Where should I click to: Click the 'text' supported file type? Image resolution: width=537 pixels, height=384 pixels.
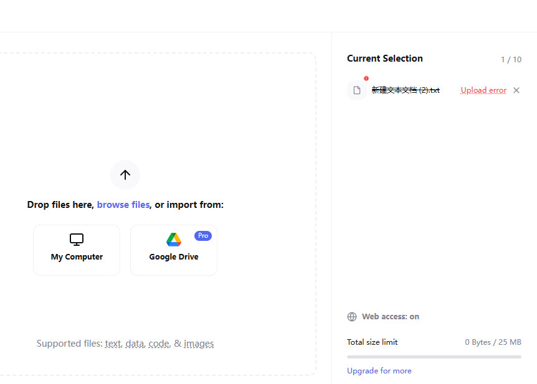coord(113,344)
